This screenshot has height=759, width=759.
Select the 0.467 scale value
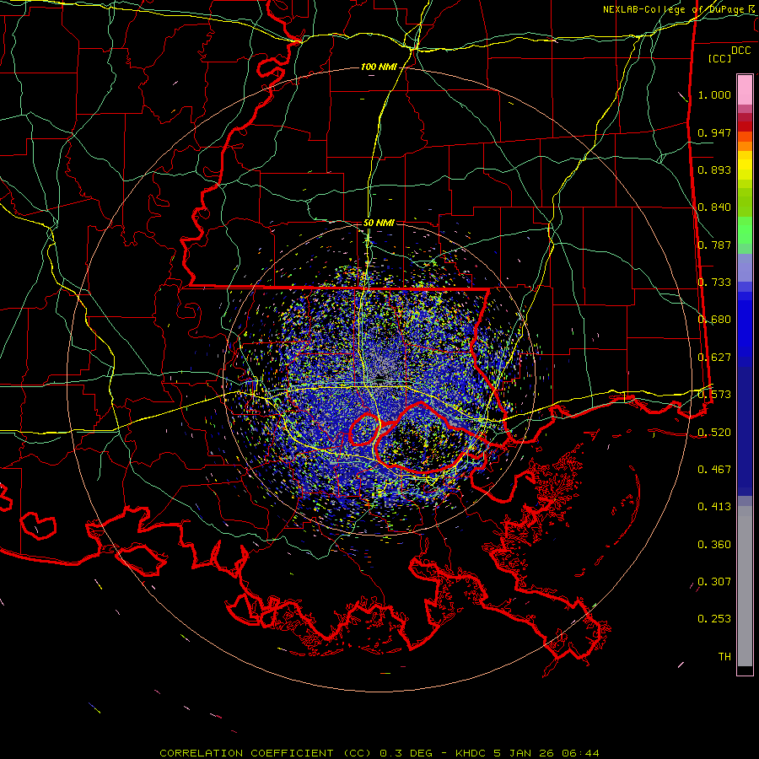[714, 470]
